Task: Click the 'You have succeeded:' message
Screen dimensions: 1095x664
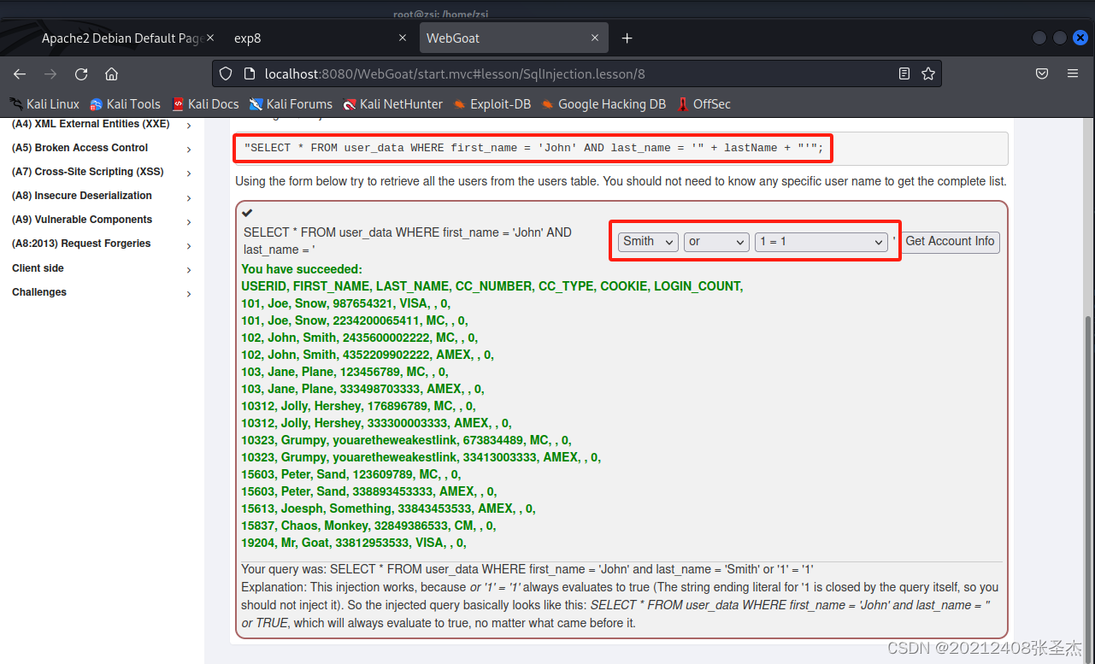Action: [x=302, y=269]
